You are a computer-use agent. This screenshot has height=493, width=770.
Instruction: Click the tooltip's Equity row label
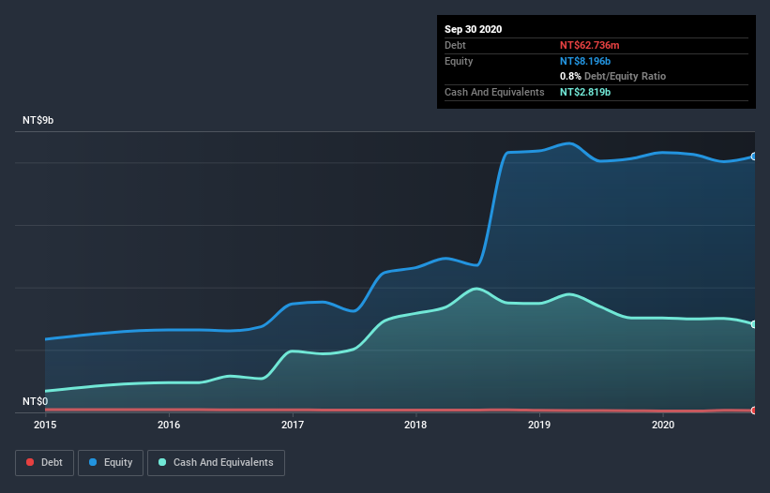459,61
